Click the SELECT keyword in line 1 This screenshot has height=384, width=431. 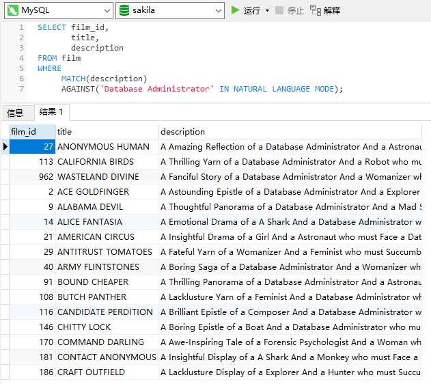tap(52, 27)
